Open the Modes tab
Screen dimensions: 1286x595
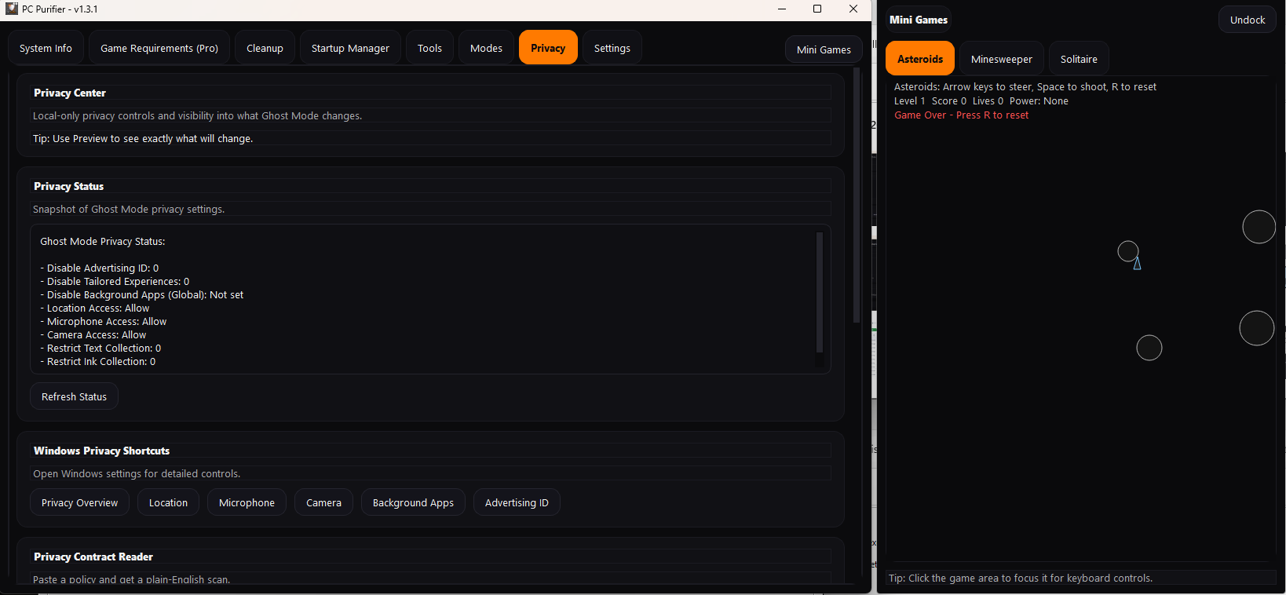tap(486, 48)
